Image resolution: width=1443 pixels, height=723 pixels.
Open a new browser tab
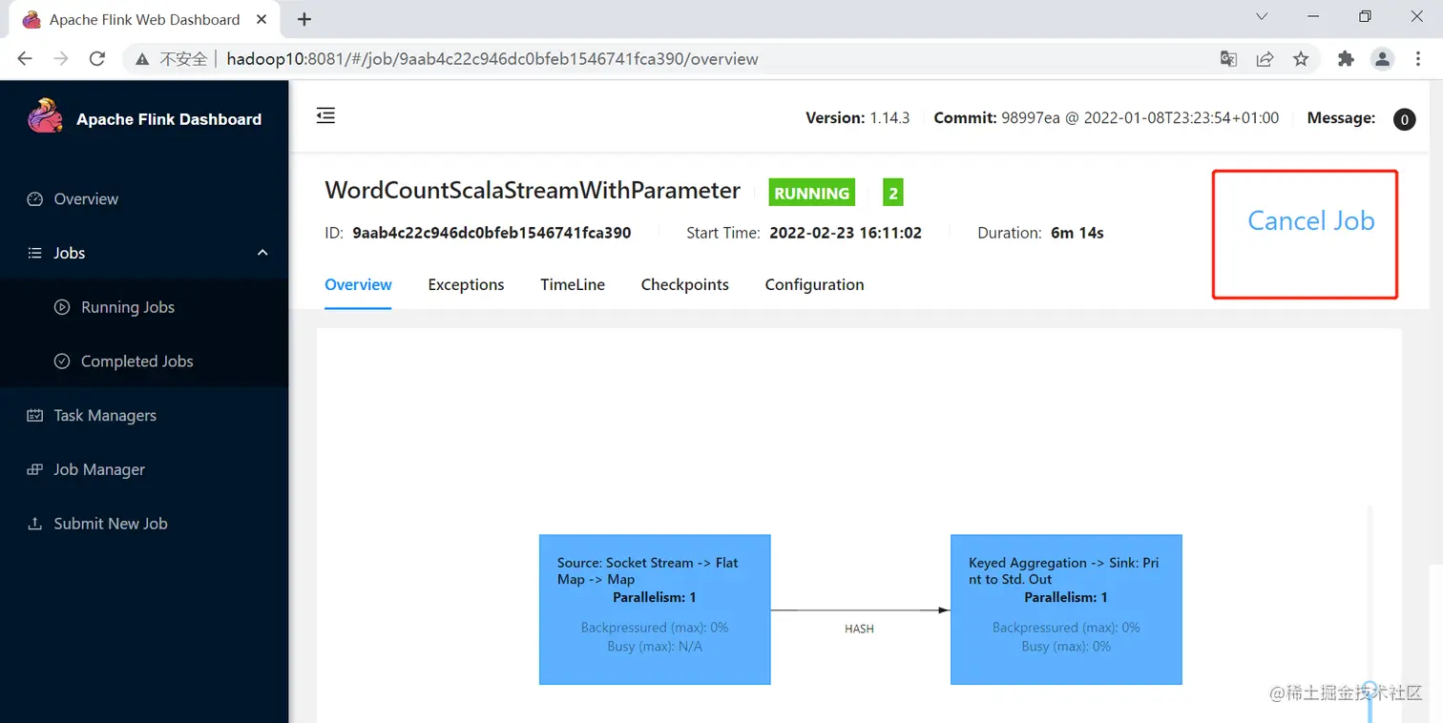coord(304,19)
